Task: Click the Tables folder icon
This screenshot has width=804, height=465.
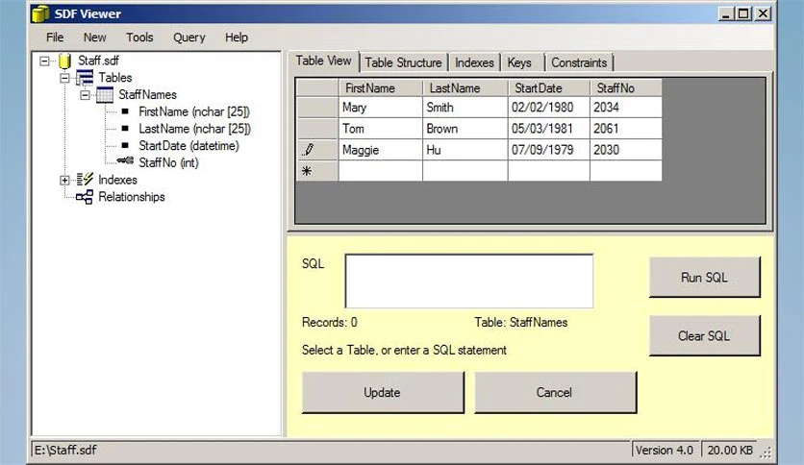Action: click(85, 78)
